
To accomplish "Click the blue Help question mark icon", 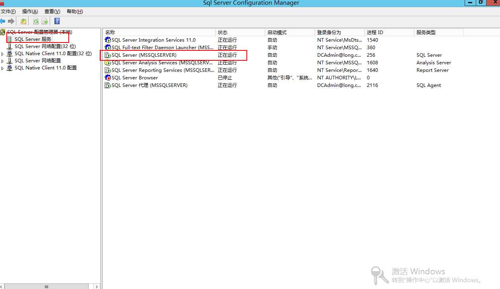I will click(57, 21).
